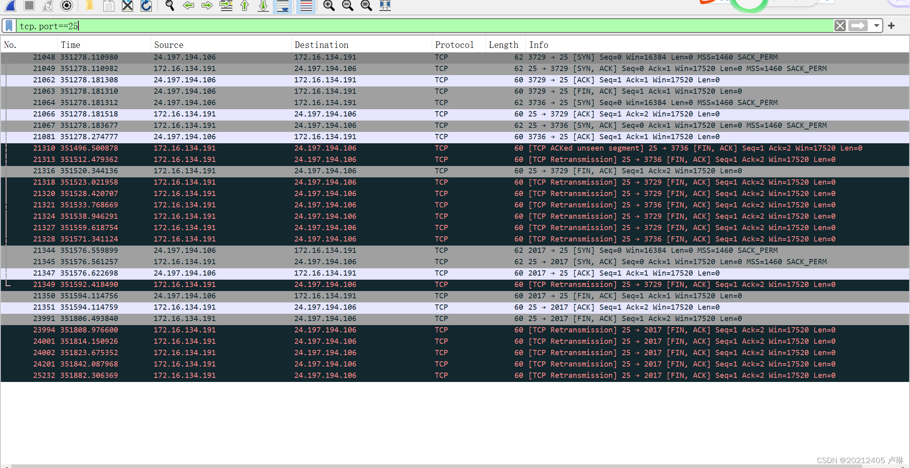This screenshot has width=910, height=468.
Task: Sort by the No. column header
Action: [x=29, y=45]
